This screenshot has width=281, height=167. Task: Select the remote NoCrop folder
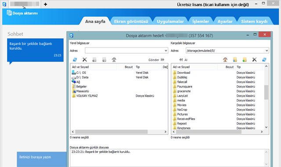pyautogui.click(x=180, y=109)
